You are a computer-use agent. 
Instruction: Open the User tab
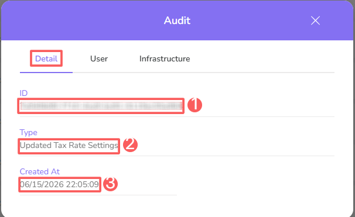[x=99, y=58]
